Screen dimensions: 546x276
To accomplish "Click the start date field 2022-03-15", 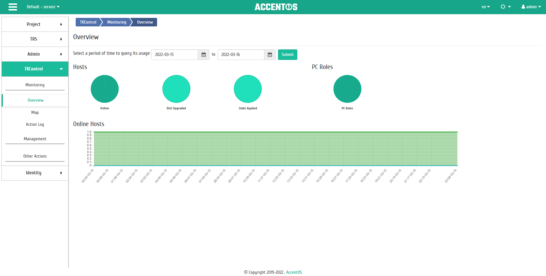I will click(x=175, y=55).
